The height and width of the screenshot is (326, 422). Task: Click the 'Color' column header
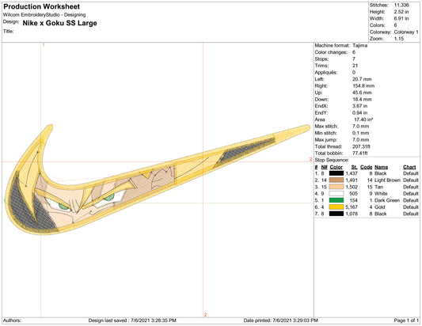pos(336,167)
